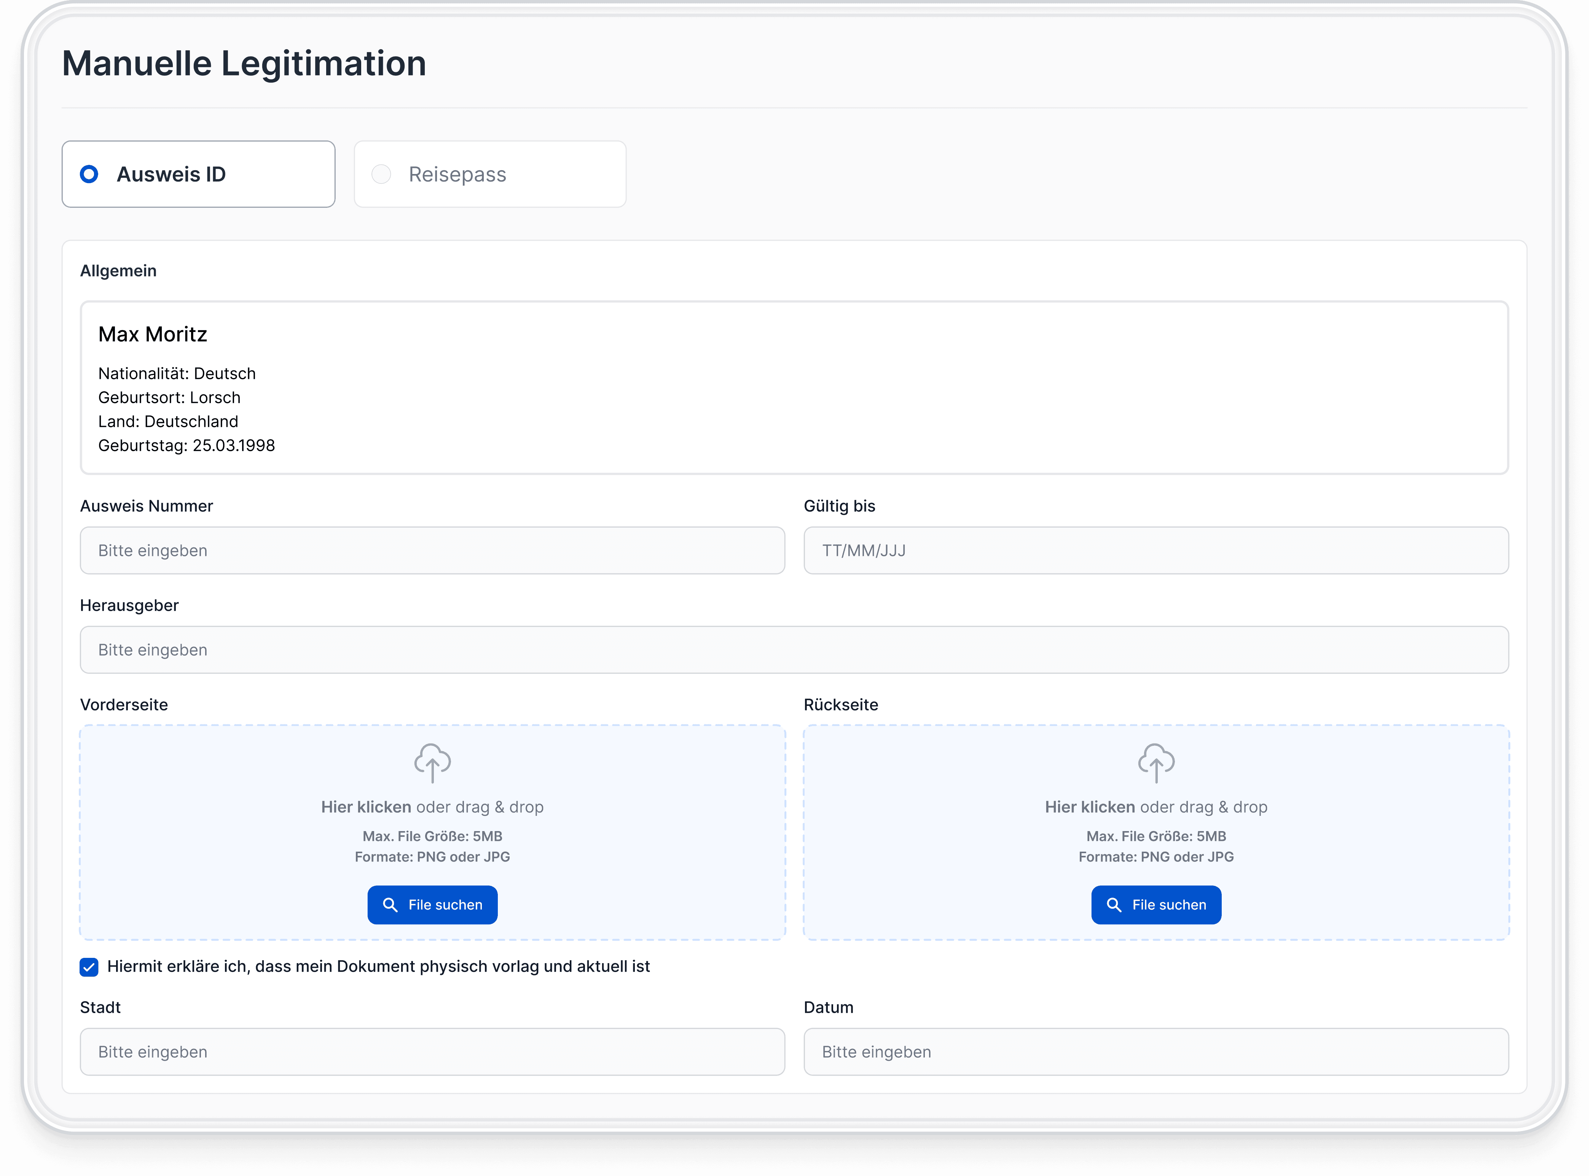Click the Hier klicken upload text

click(365, 807)
